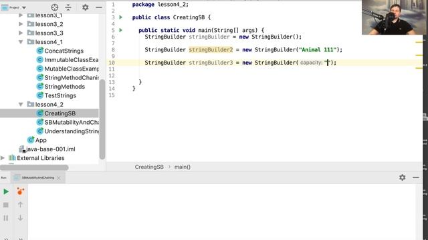Click the webcam video thumbnail
428x240 pixels.
pos(393,17)
